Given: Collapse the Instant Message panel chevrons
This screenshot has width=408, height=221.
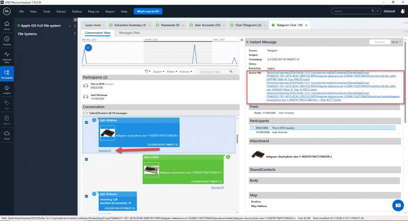Looking at the screenshot, I should [247, 42].
